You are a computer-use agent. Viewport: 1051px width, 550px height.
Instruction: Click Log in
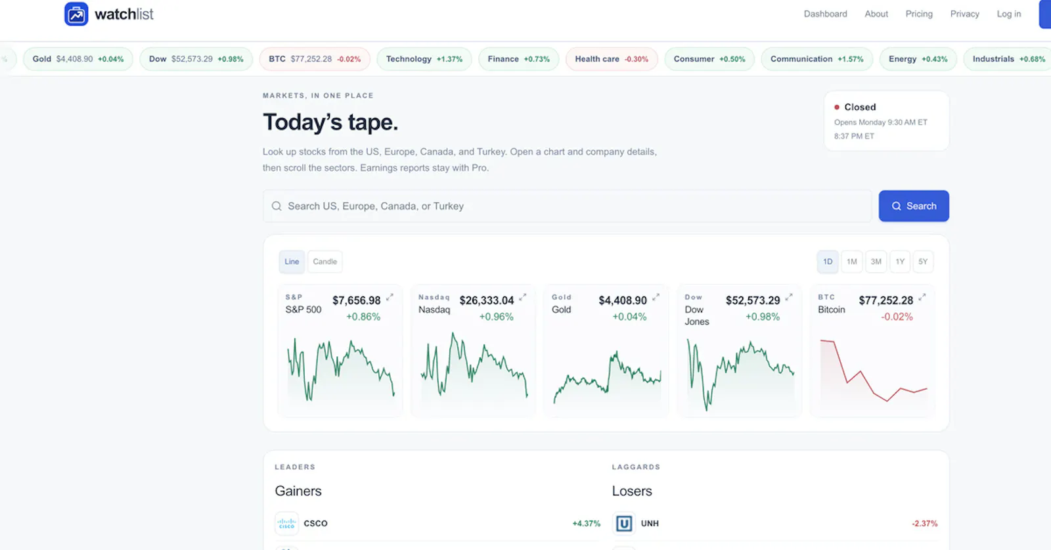click(x=1009, y=14)
